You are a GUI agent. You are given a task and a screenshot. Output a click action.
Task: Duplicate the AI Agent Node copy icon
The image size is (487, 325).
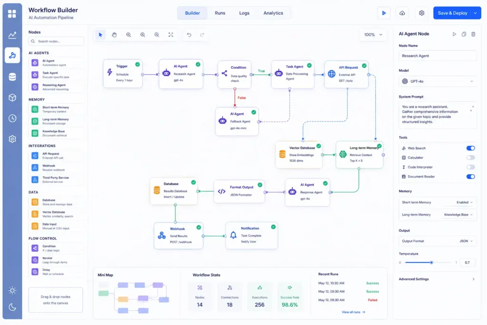click(x=464, y=34)
